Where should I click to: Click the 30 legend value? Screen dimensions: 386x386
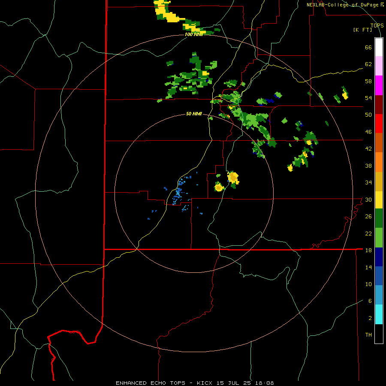[368, 199]
